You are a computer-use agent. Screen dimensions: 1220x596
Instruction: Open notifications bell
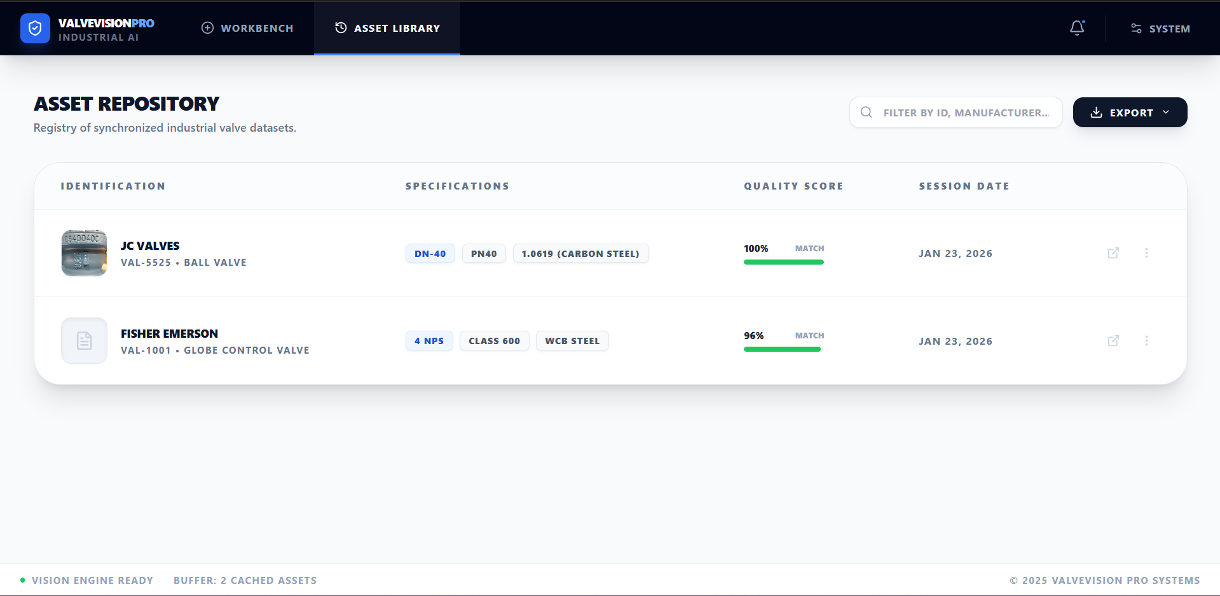click(1077, 28)
